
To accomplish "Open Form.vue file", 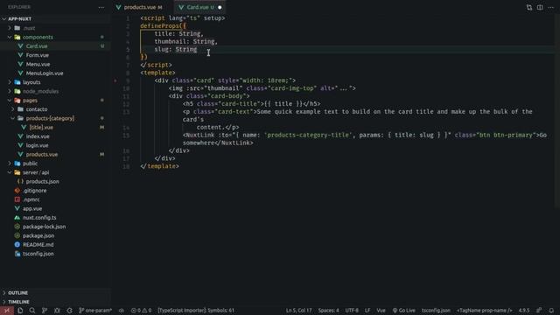I will point(55,55).
